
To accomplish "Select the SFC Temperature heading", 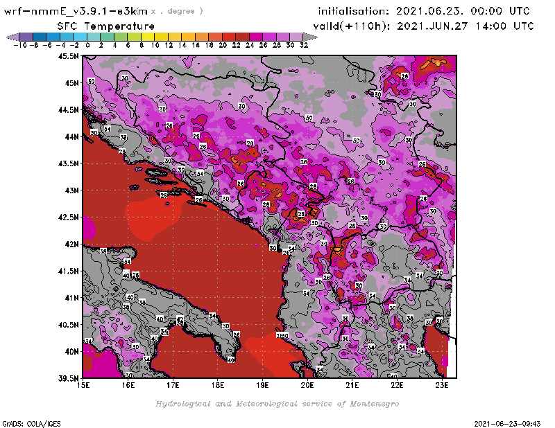I will (106, 26).
